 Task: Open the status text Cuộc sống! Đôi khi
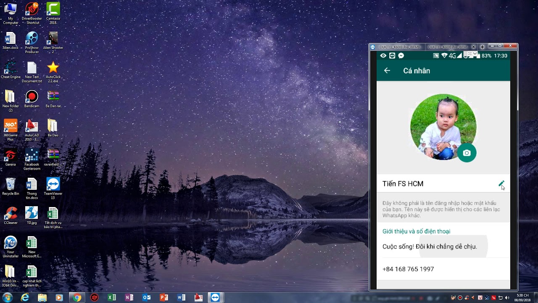(x=430, y=247)
